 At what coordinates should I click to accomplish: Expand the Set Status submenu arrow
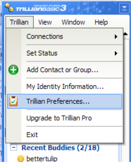[x=116, y=53]
